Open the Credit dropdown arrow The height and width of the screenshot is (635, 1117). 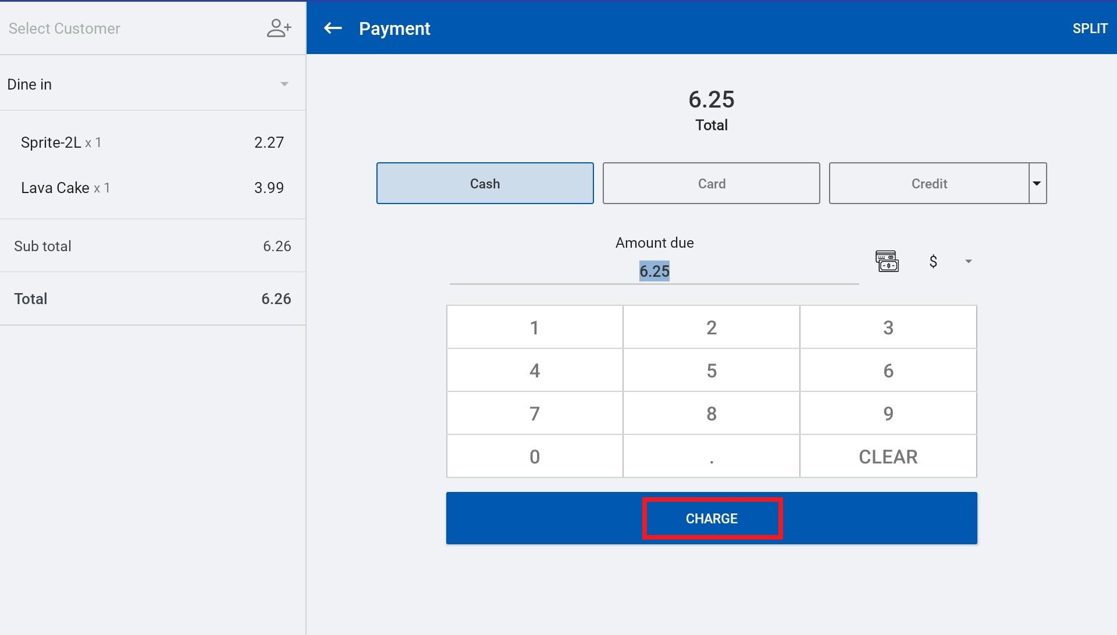[x=1037, y=183]
